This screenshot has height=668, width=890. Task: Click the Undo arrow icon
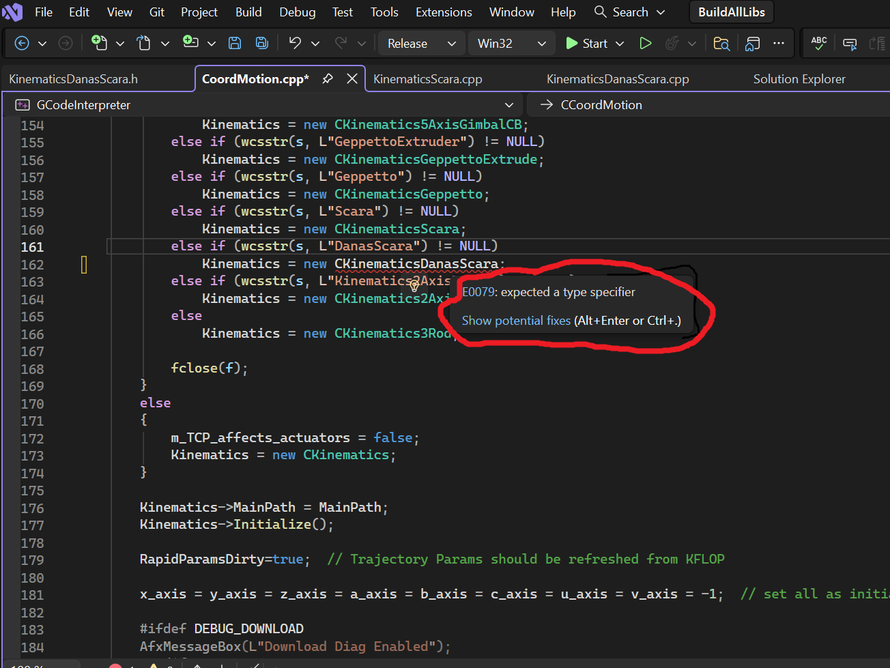(295, 44)
